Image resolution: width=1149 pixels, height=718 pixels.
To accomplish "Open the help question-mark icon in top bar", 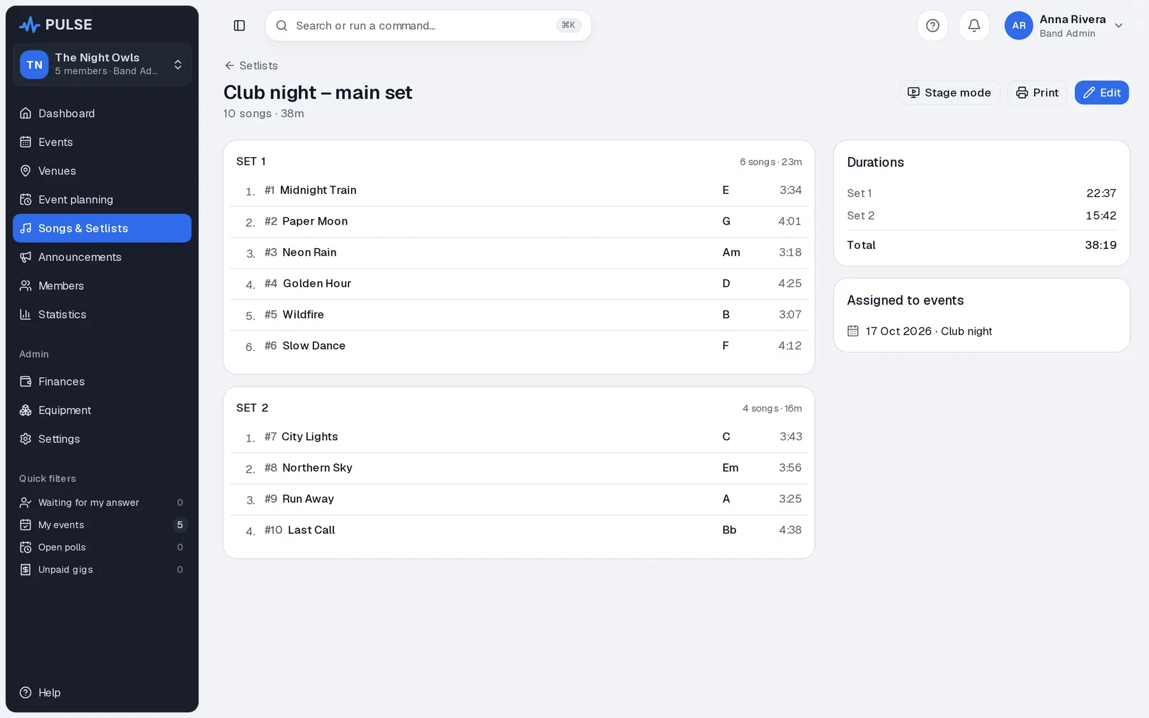I will click(933, 26).
